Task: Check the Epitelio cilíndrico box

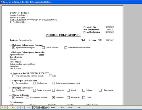Action: coord(43,47)
